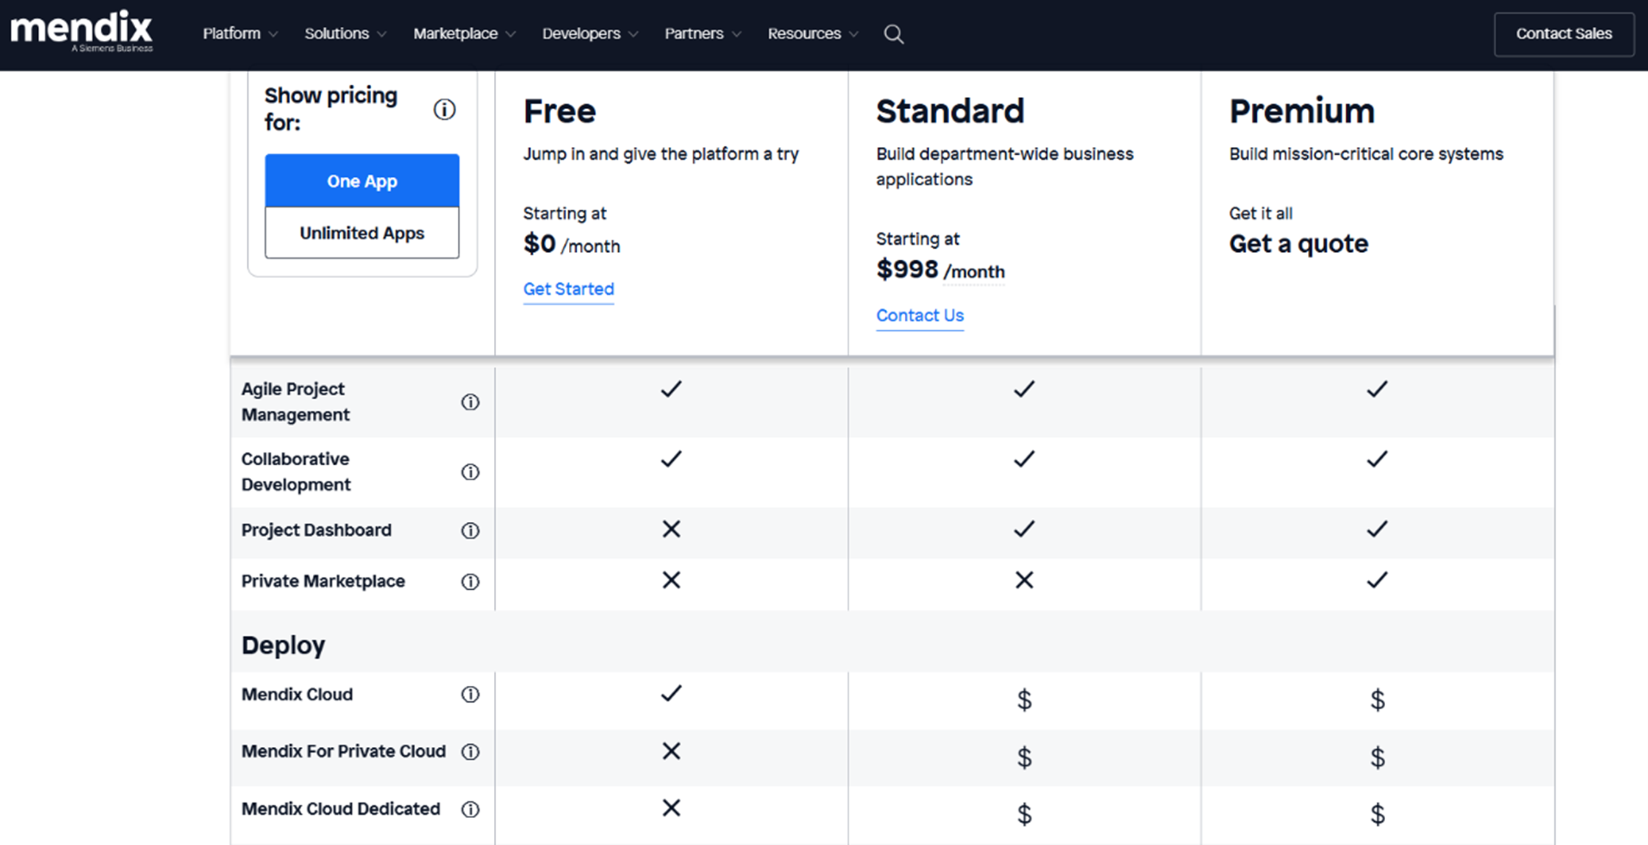Open the Private Marketplace info icon
1648x845 pixels.
click(470, 582)
